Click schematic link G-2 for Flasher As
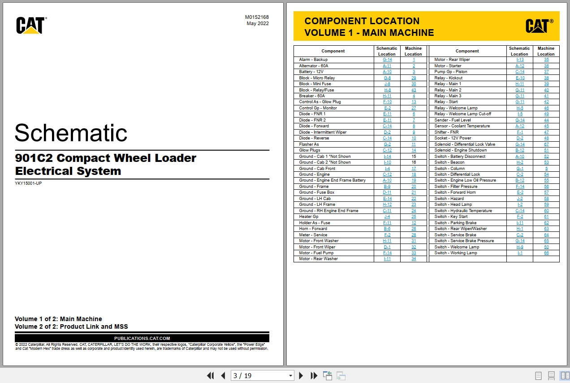Screen dimensions: 570x383 click(x=387, y=144)
